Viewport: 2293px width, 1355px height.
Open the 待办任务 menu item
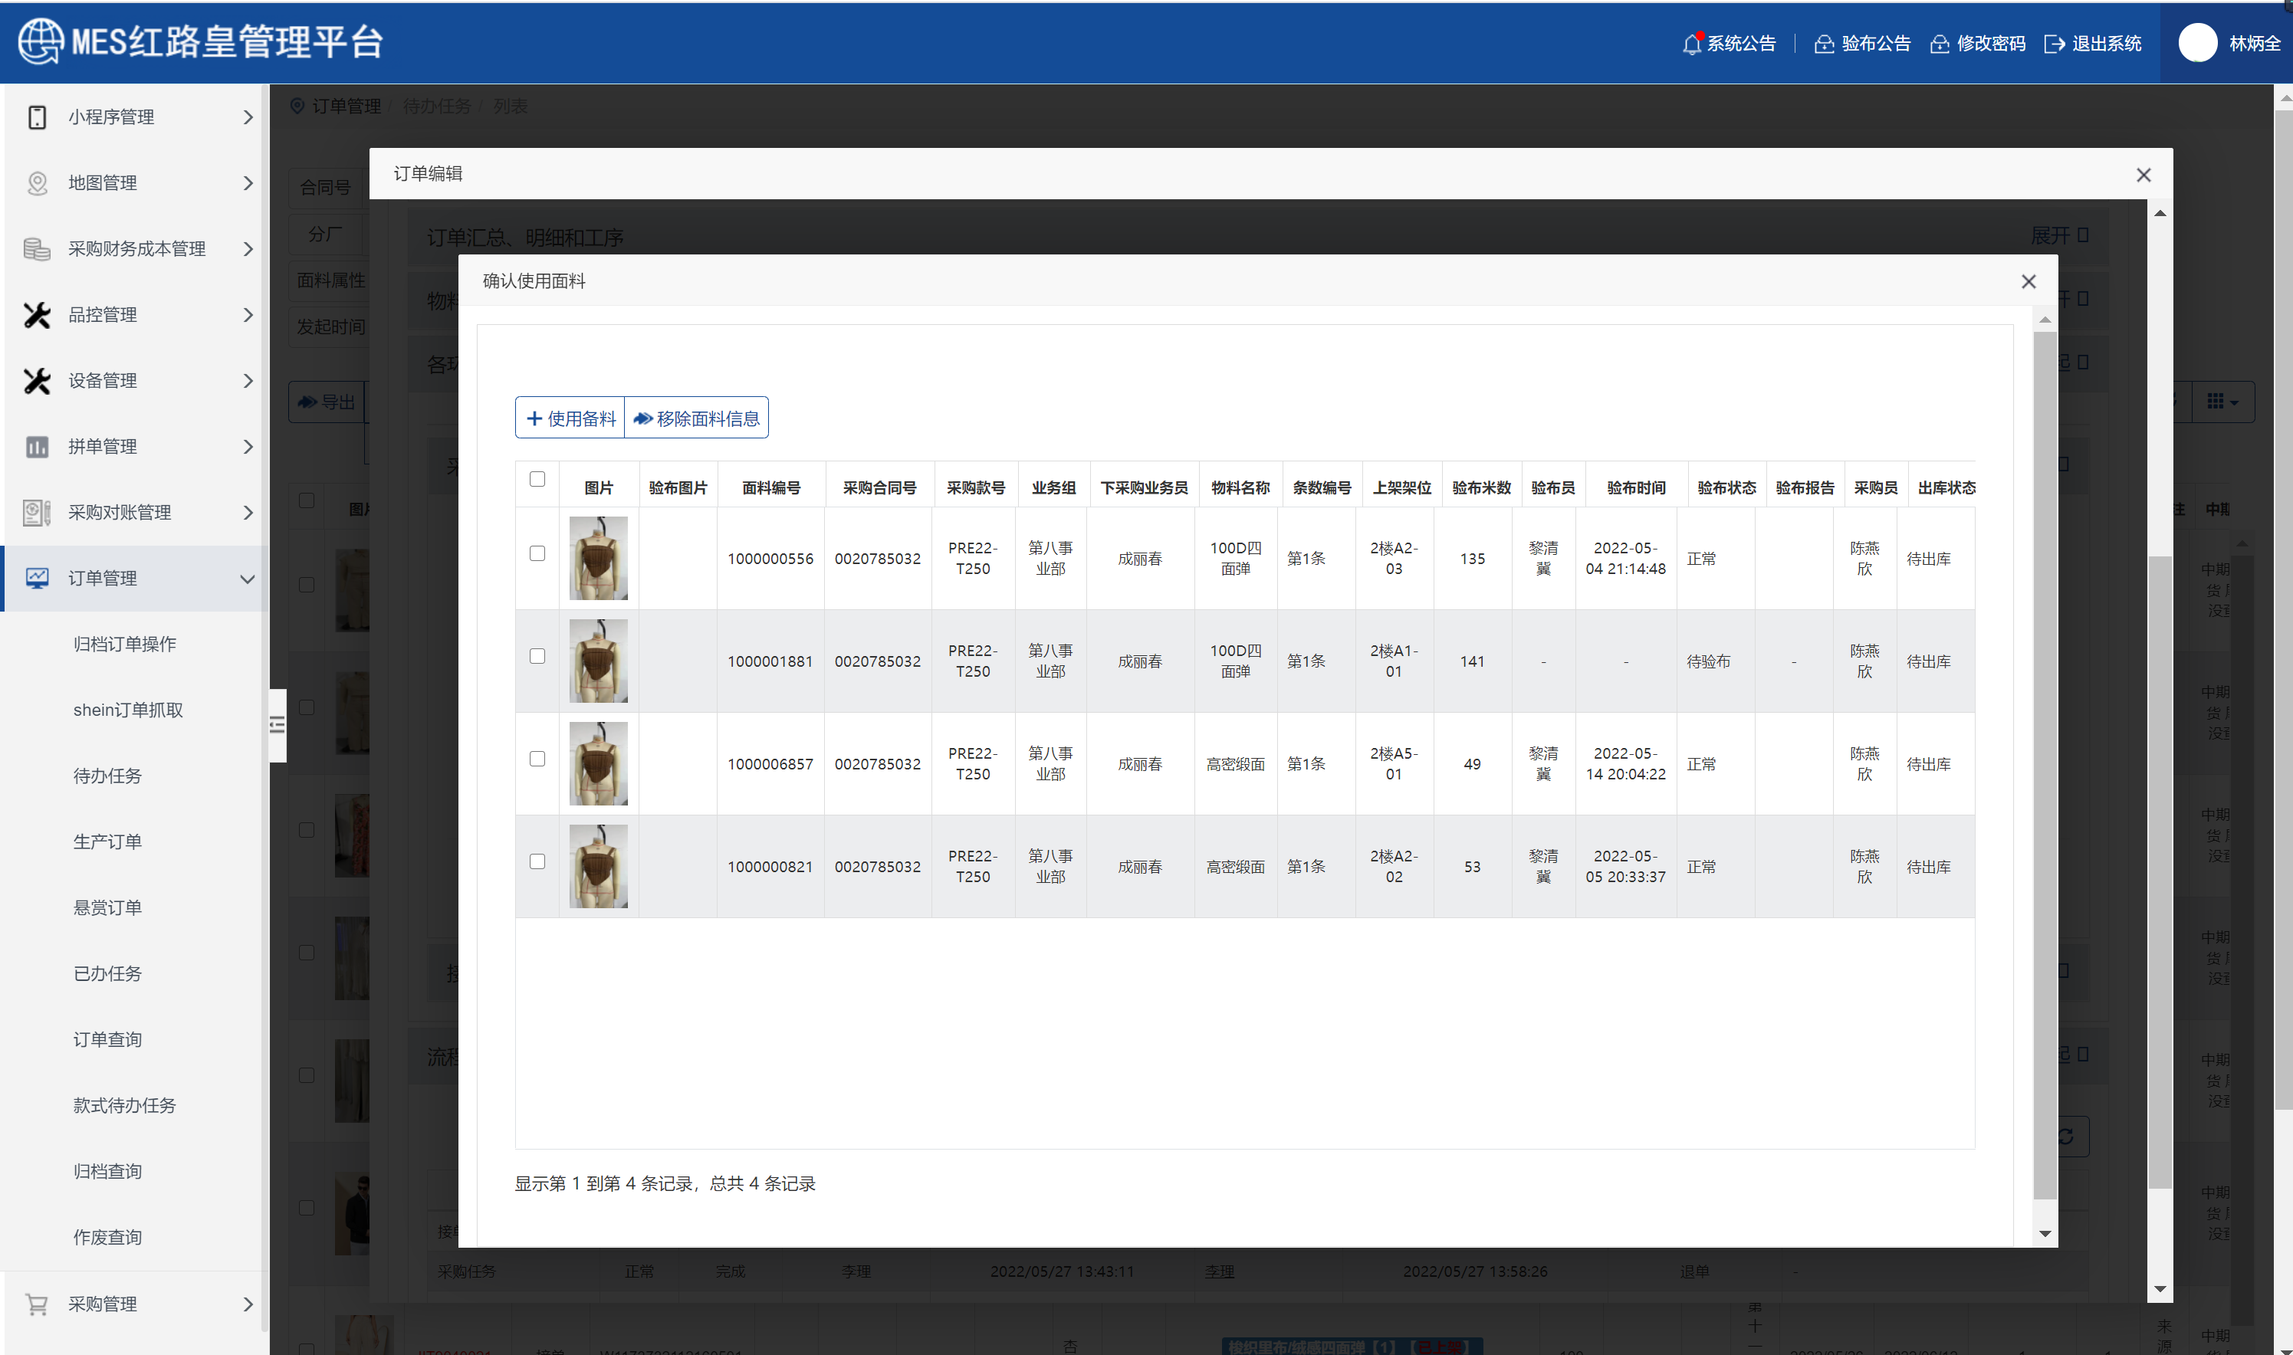click(108, 776)
